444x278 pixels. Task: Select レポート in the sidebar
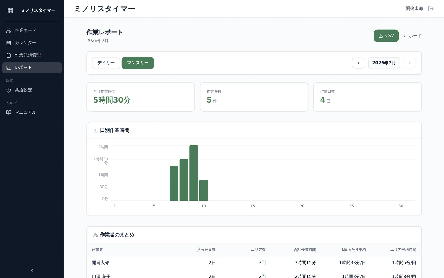(32, 68)
